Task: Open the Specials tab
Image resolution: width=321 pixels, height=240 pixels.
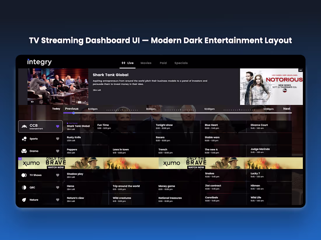Action: [x=181, y=63]
